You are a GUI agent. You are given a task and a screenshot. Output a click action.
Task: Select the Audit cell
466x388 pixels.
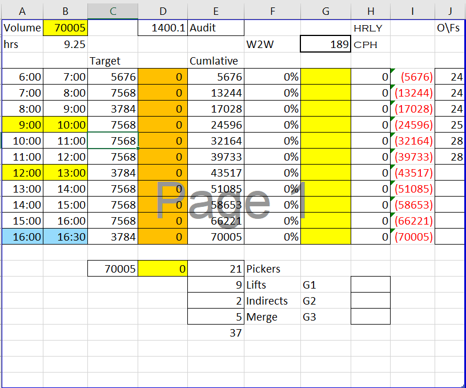216,28
